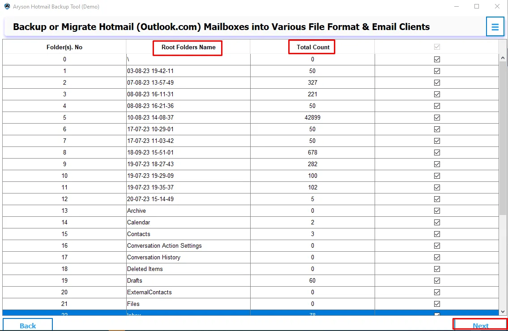Select the 08-08-23 16-11-31 folder name
508x331 pixels.
(x=150, y=95)
